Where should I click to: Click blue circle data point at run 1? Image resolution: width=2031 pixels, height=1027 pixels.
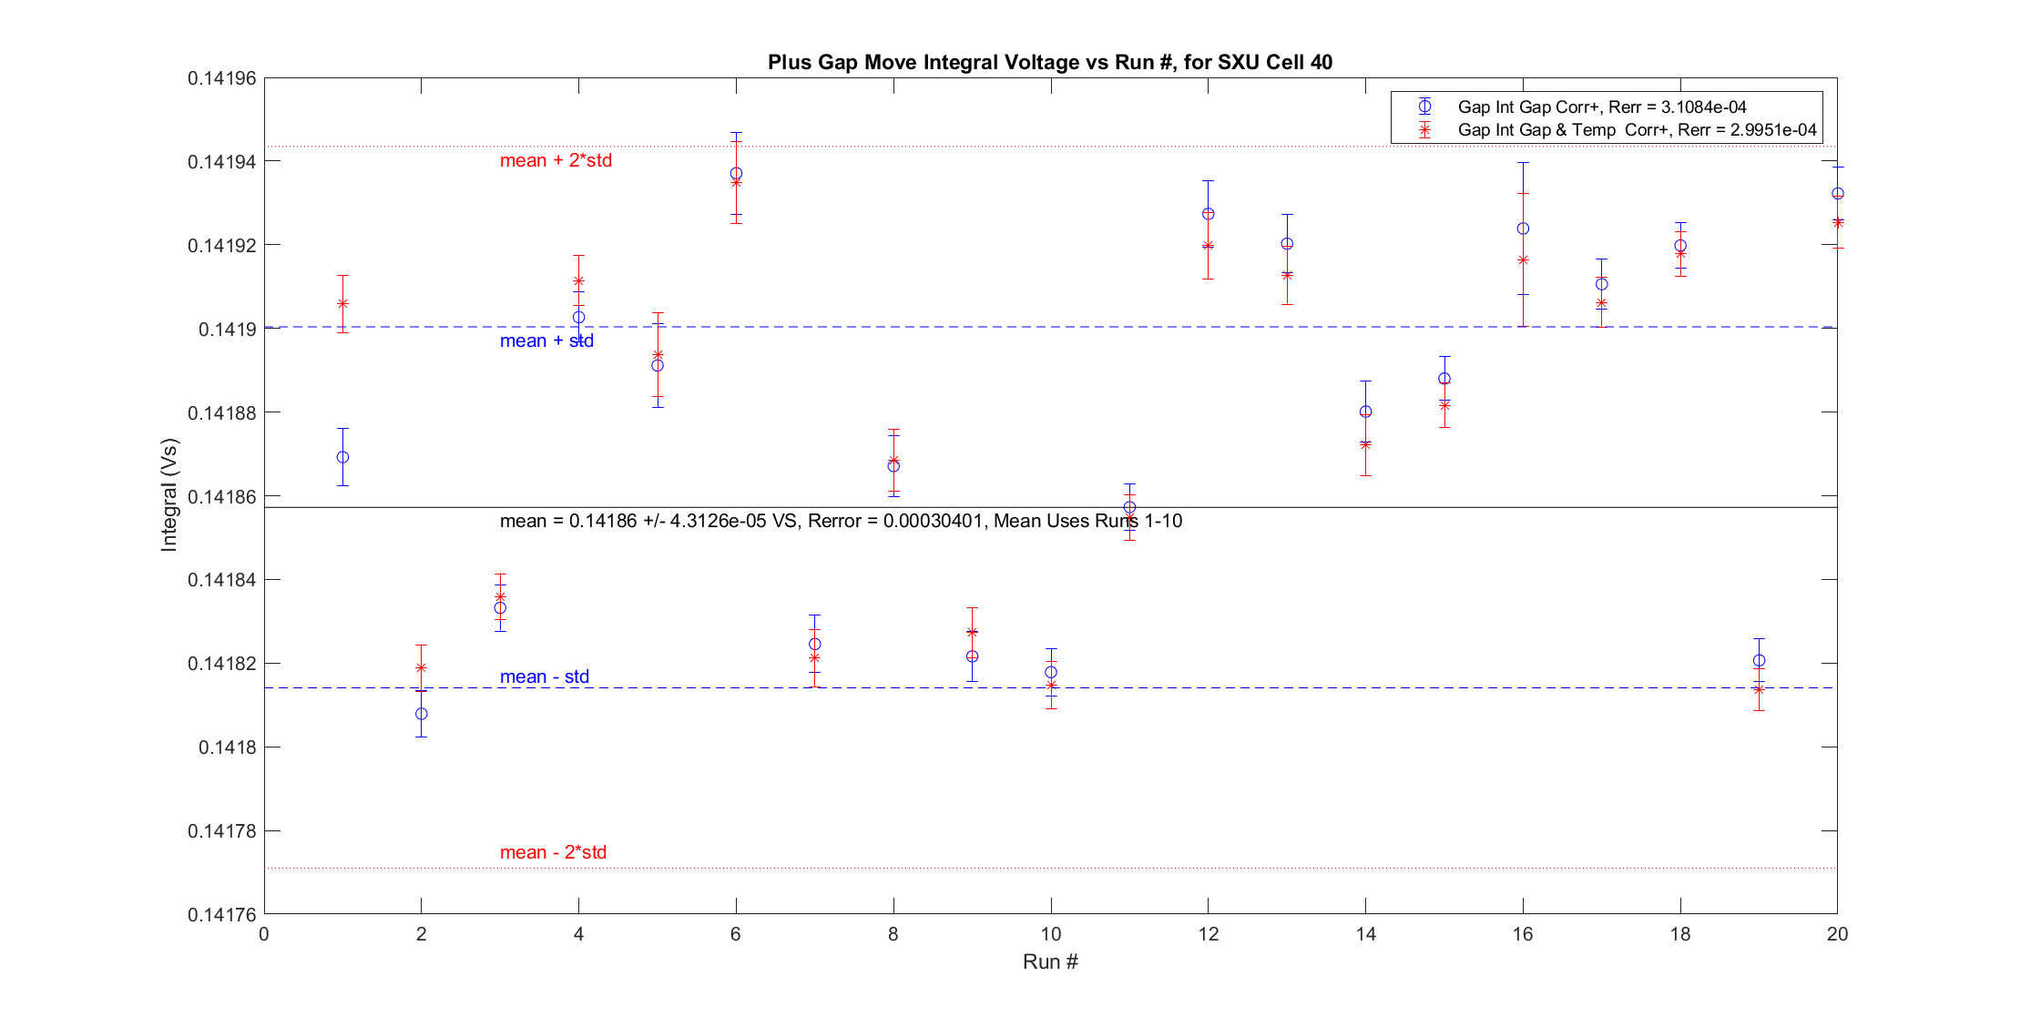342,457
